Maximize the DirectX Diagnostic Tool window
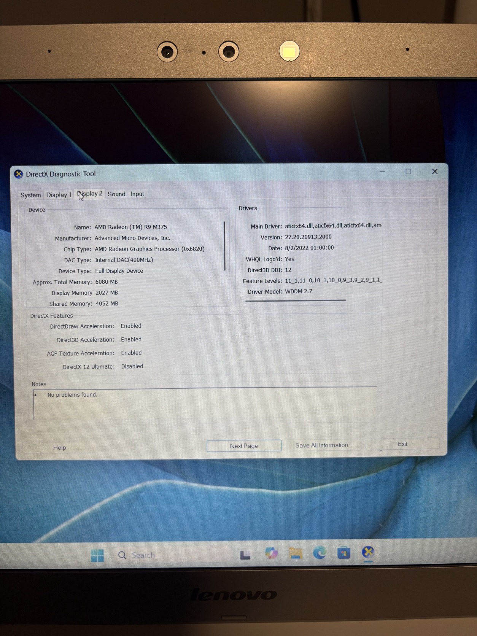The height and width of the screenshot is (636, 477). (x=408, y=172)
